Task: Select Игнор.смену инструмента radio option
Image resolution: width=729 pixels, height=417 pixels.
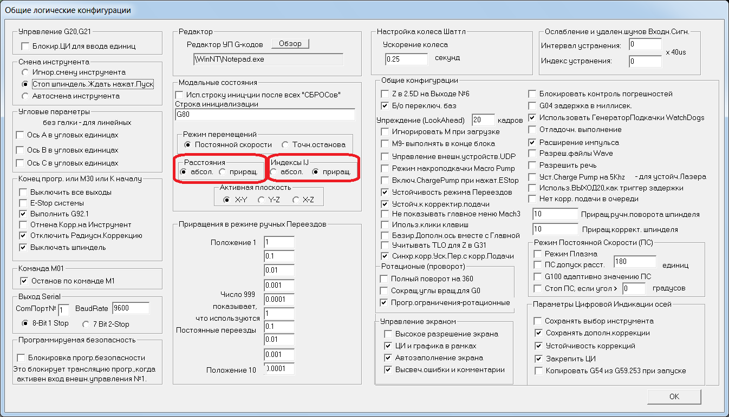Action: click(24, 72)
